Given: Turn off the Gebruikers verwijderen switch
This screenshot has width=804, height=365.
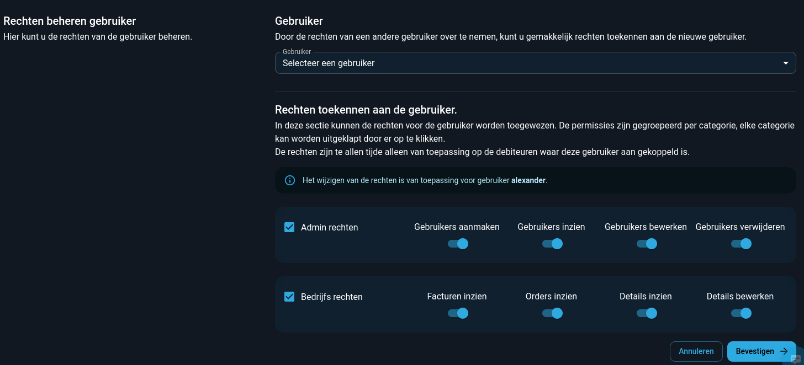Looking at the screenshot, I should coord(741,244).
